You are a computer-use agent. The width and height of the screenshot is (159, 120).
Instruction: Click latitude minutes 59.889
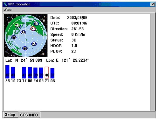coord(36,60)
